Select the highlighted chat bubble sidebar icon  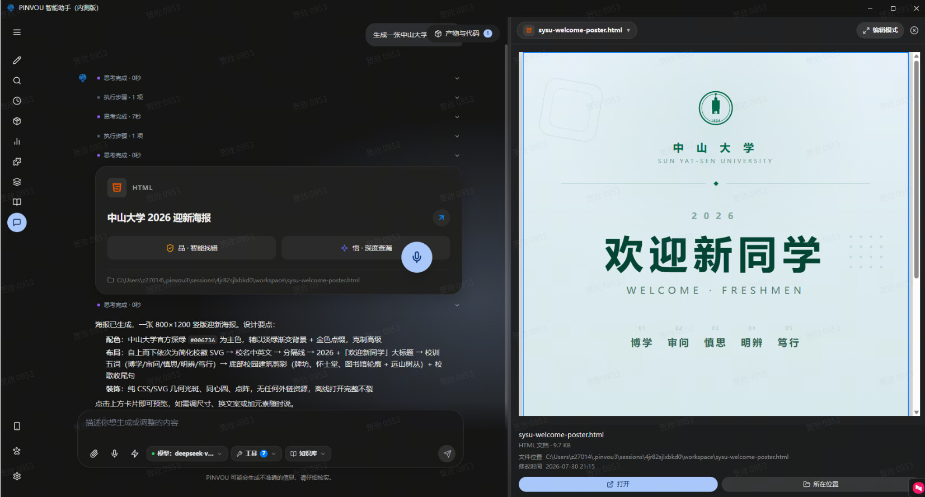point(17,223)
